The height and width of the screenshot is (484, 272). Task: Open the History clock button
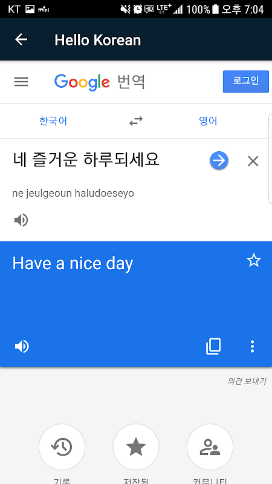(62, 446)
